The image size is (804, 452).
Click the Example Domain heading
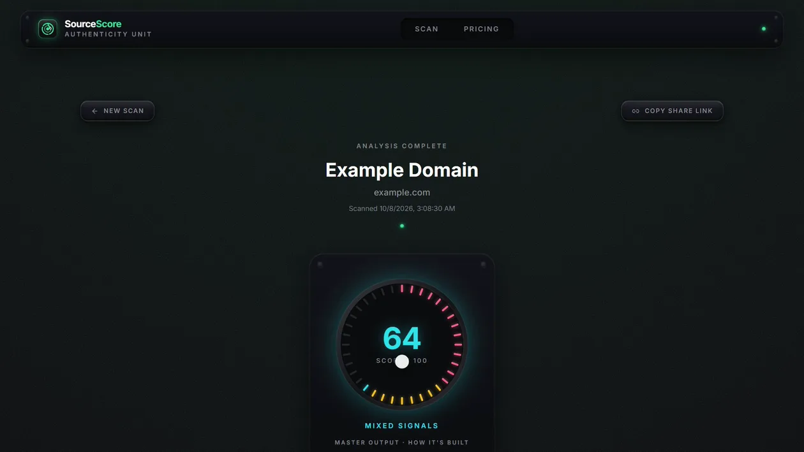click(x=401, y=170)
